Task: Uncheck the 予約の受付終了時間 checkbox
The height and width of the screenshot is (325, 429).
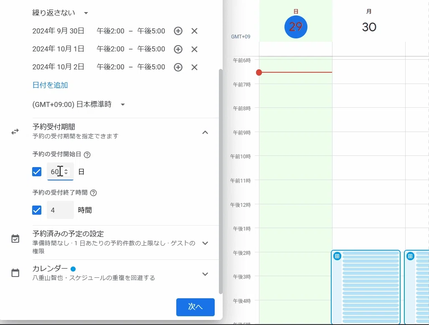Action: tap(37, 210)
